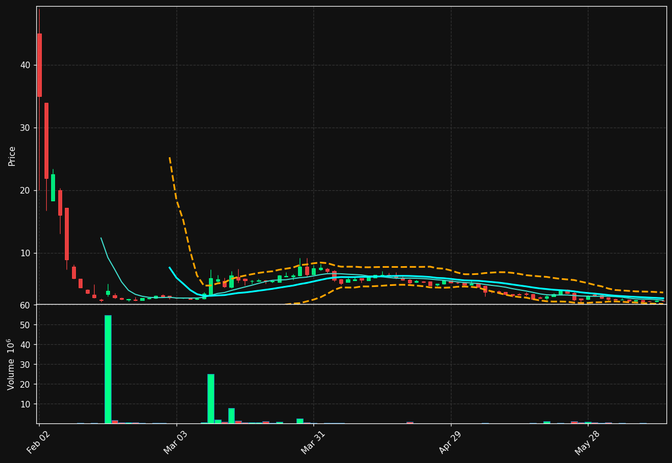Click the 10 tick on Price axis
The width and height of the screenshot is (672, 463).
click(x=25, y=253)
